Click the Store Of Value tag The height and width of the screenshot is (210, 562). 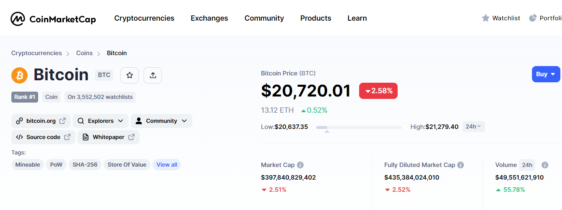pyautogui.click(x=127, y=165)
